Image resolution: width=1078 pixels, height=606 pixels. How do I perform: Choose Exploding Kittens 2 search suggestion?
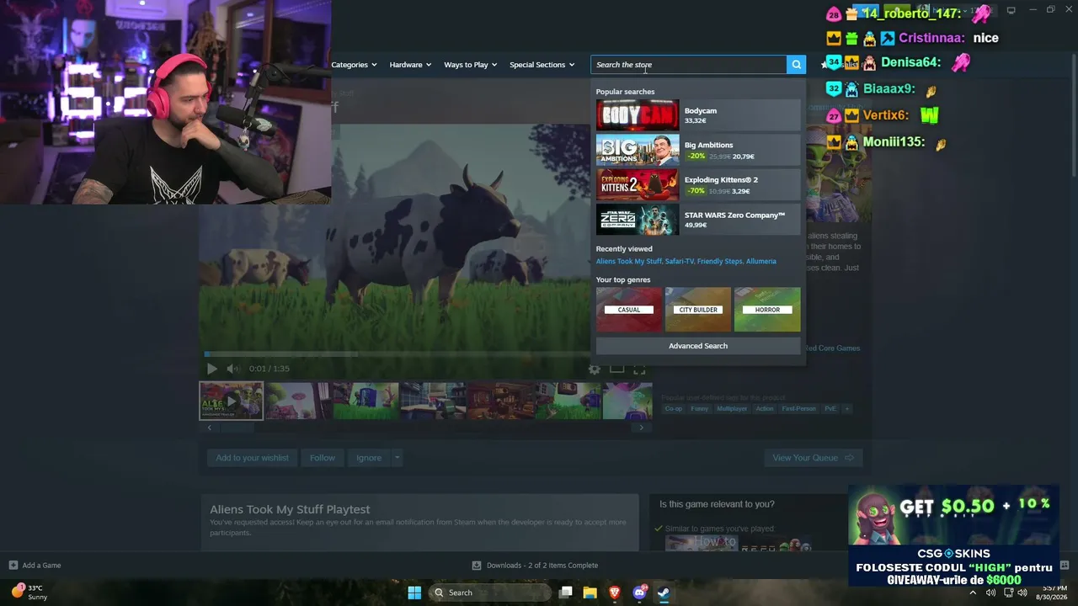[698, 185]
